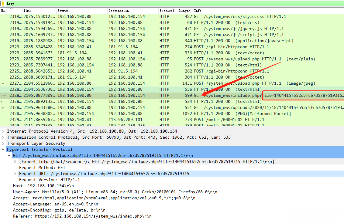Select the Host: 192.168.100.154 header line
Screen dimensions: 344x220
coord(43,186)
